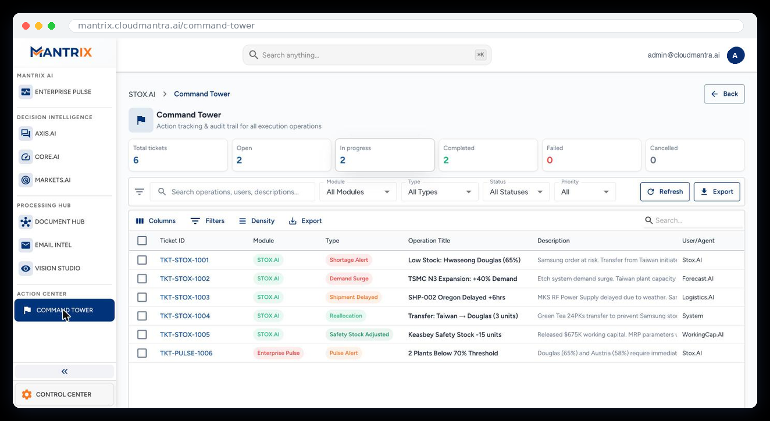This screenshot has width=770, height=421.
Task: Select the In progress tickets card
Action: click(385, 155)
